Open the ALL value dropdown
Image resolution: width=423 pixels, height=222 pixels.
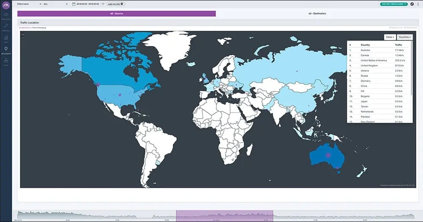click(67, 4)
